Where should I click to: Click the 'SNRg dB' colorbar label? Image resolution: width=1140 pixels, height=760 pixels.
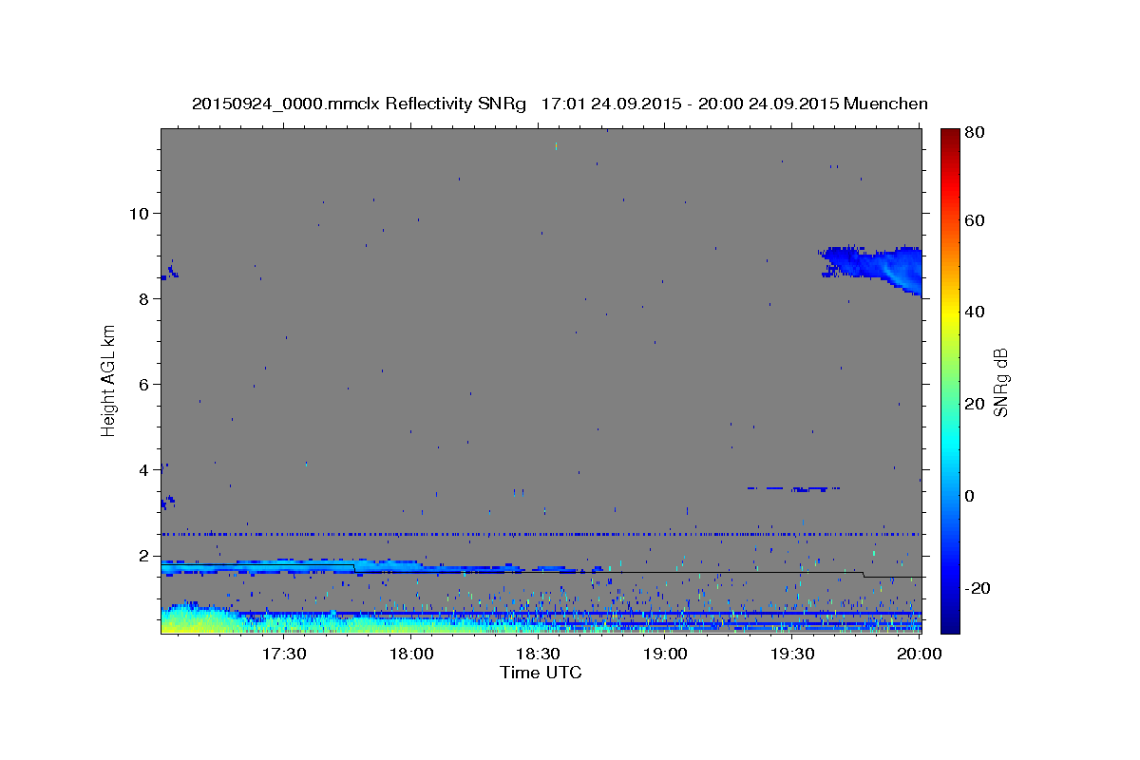(x=999, y=383)
